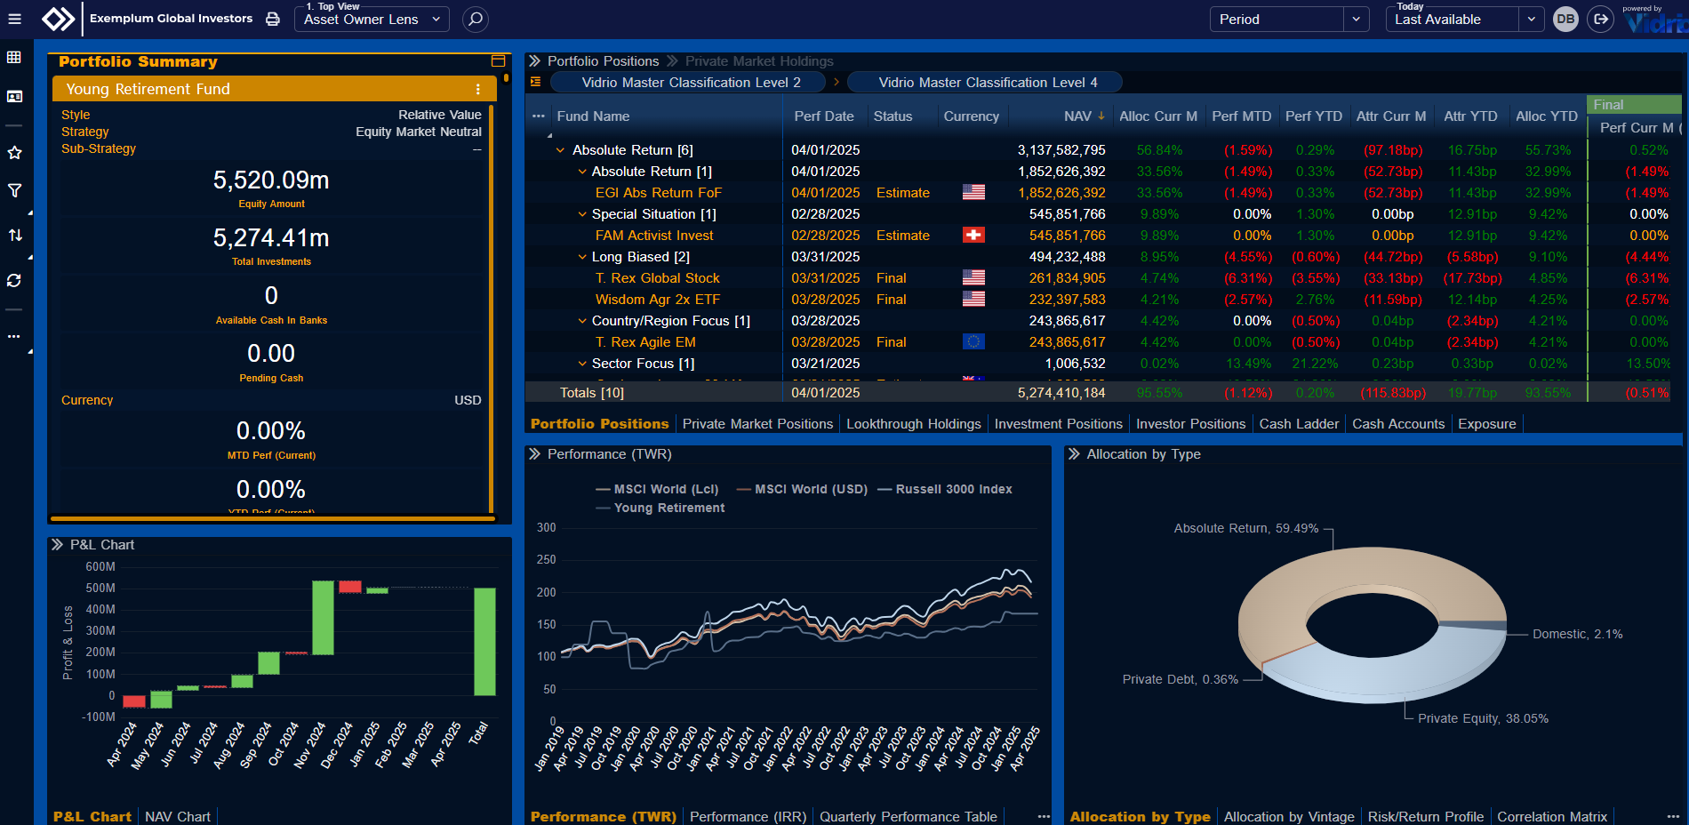This screenshot has height=825, width=1689.
Task: Click the Swiss flag on FAM Activist Invest row
Action: click(973, 235)
